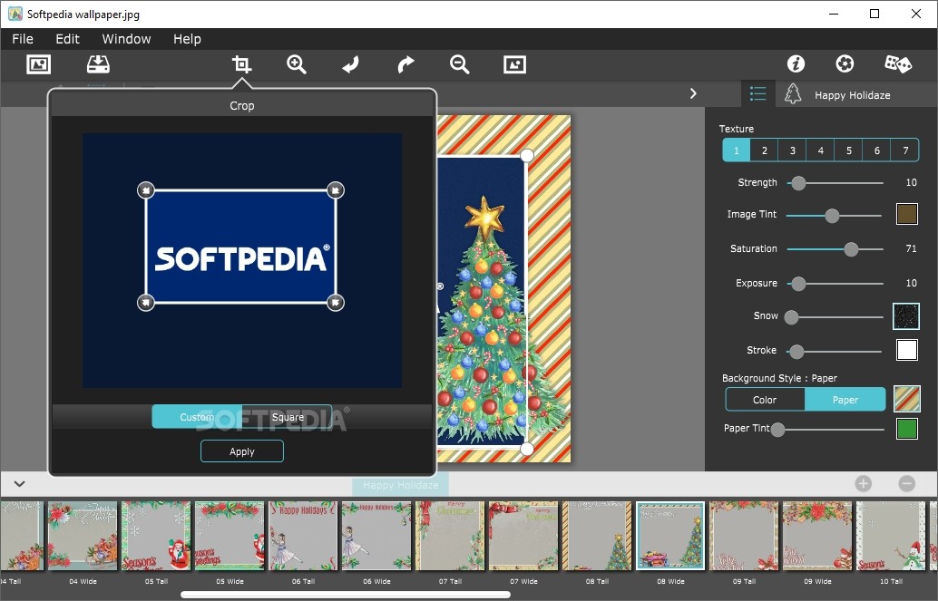Toggle the Crop tool icon
Image resolution: width=938 pixels, height=601 pixels.
point(241,64)
